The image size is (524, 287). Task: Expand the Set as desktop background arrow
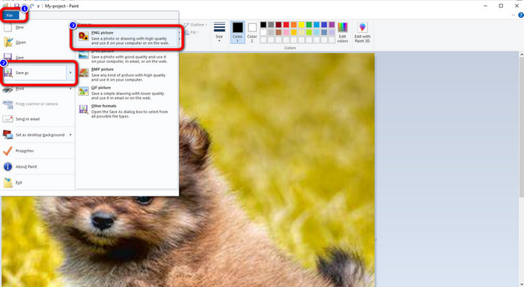coord(70,135)
